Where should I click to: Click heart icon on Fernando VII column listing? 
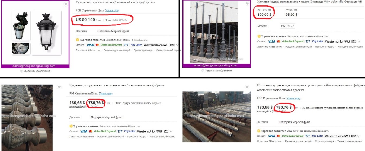point(247,4)
